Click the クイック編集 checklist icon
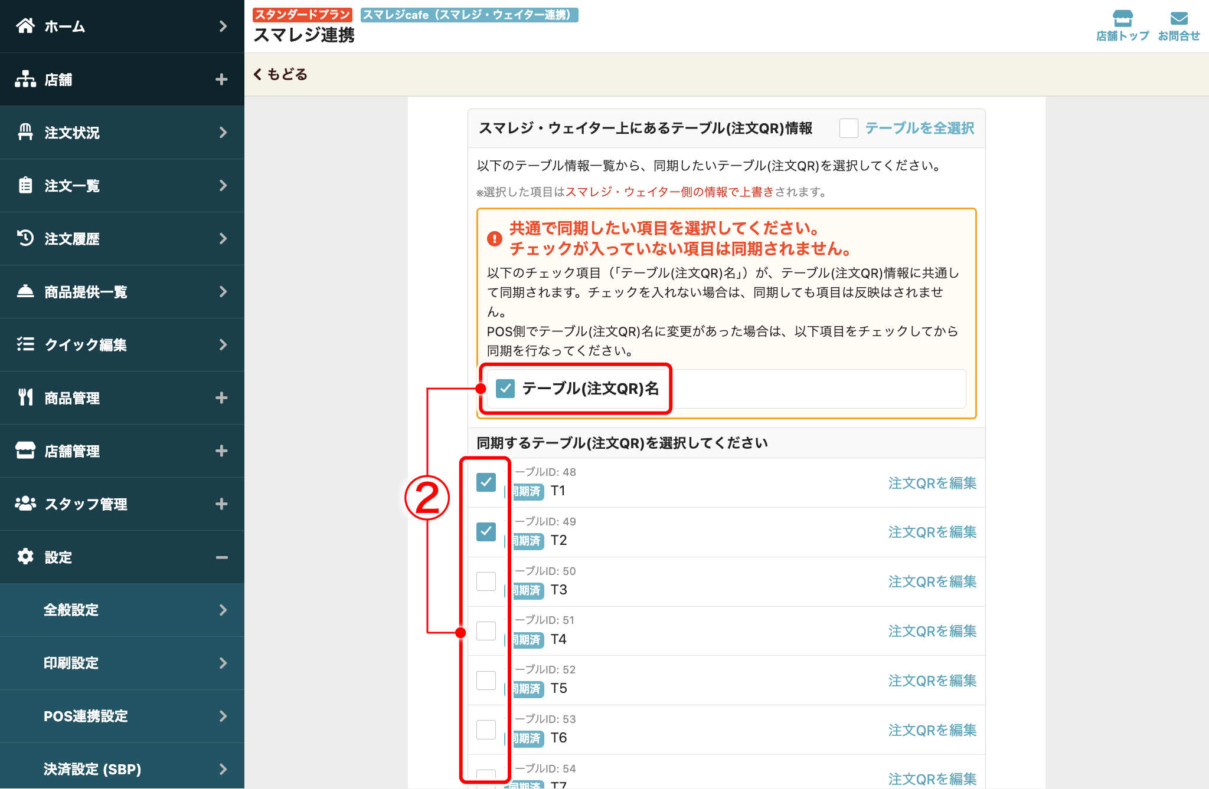 coord(25,344)
